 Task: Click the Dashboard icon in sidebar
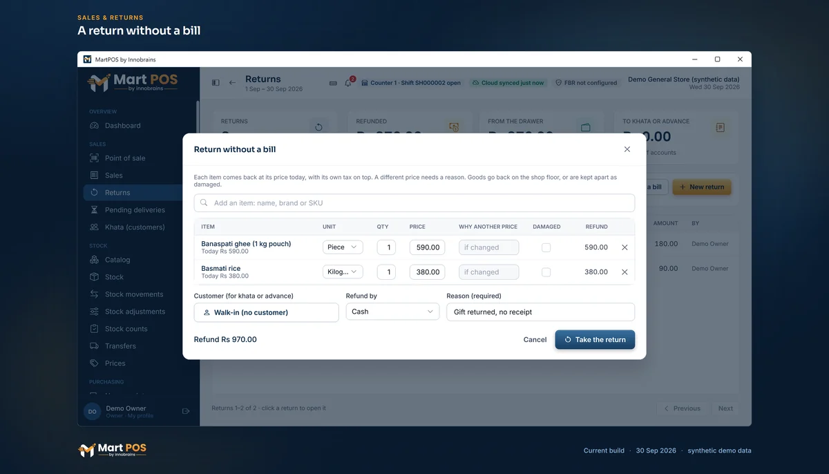pyautogui.click(x=94, y=126)
